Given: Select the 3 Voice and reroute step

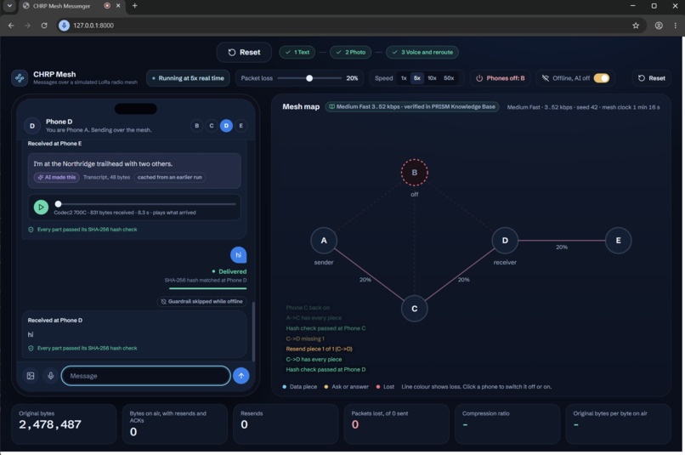Looking at the screenshot, I should (x=422, y=52).
